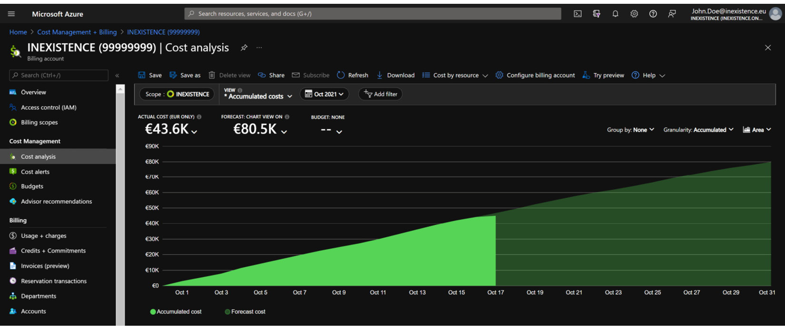Expand the Help dropdown in toolbar
Viewport: 785px width, 330px height.
[648, 75]
